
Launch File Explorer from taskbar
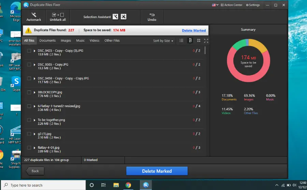point(116,185)
